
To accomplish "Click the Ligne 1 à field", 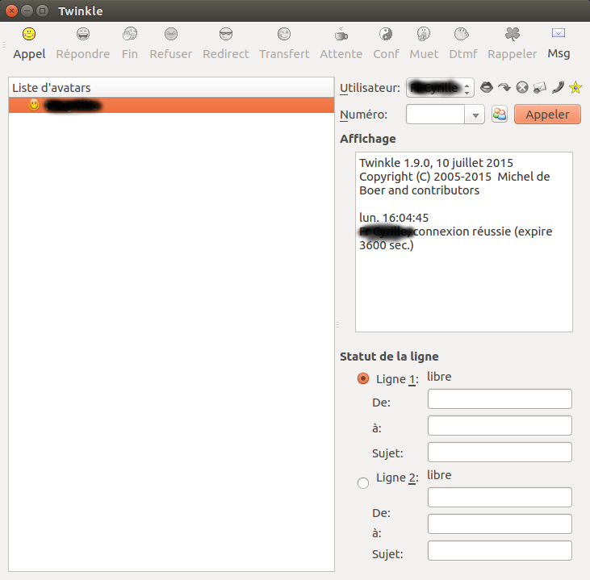I will point(500,425).
